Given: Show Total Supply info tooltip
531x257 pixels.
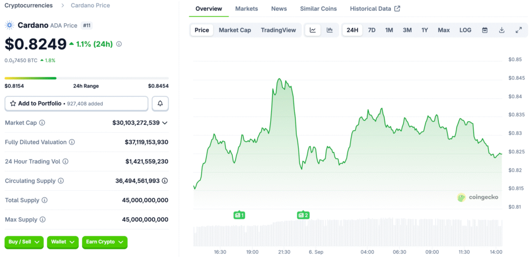Looking at the screenshot, I should (45, 200).
